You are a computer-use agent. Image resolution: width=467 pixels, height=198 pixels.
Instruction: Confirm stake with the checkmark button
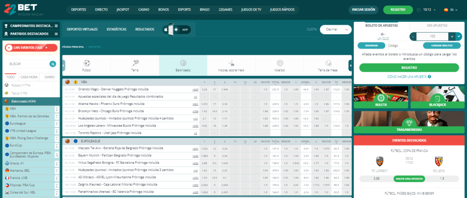[459, 36]
